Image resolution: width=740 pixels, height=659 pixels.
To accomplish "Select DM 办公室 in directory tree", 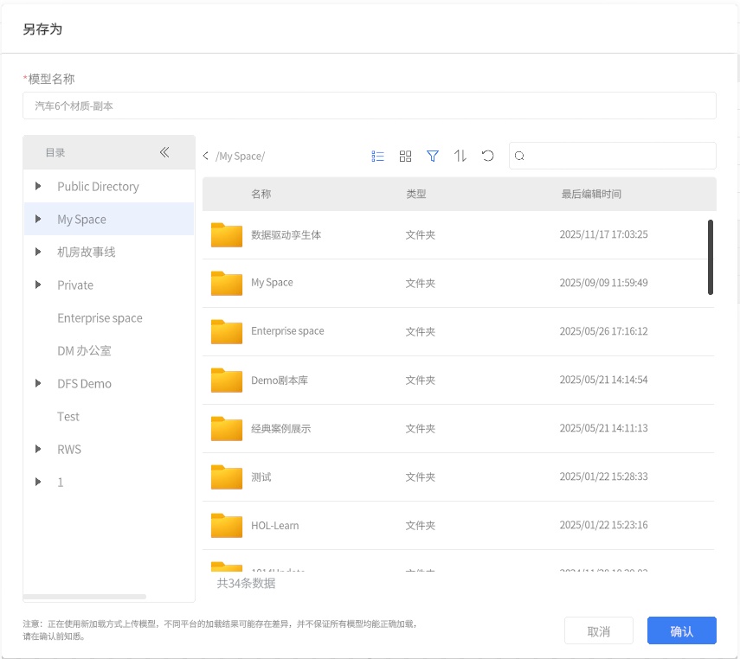I will pos(84,351).
